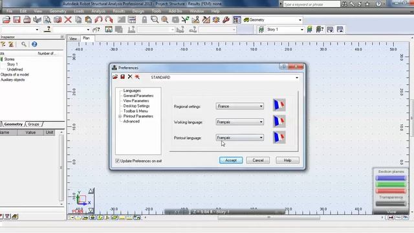The image size is (414, 233).
Task: Click the blue Section planes swatch
Action: click(391, 178)
